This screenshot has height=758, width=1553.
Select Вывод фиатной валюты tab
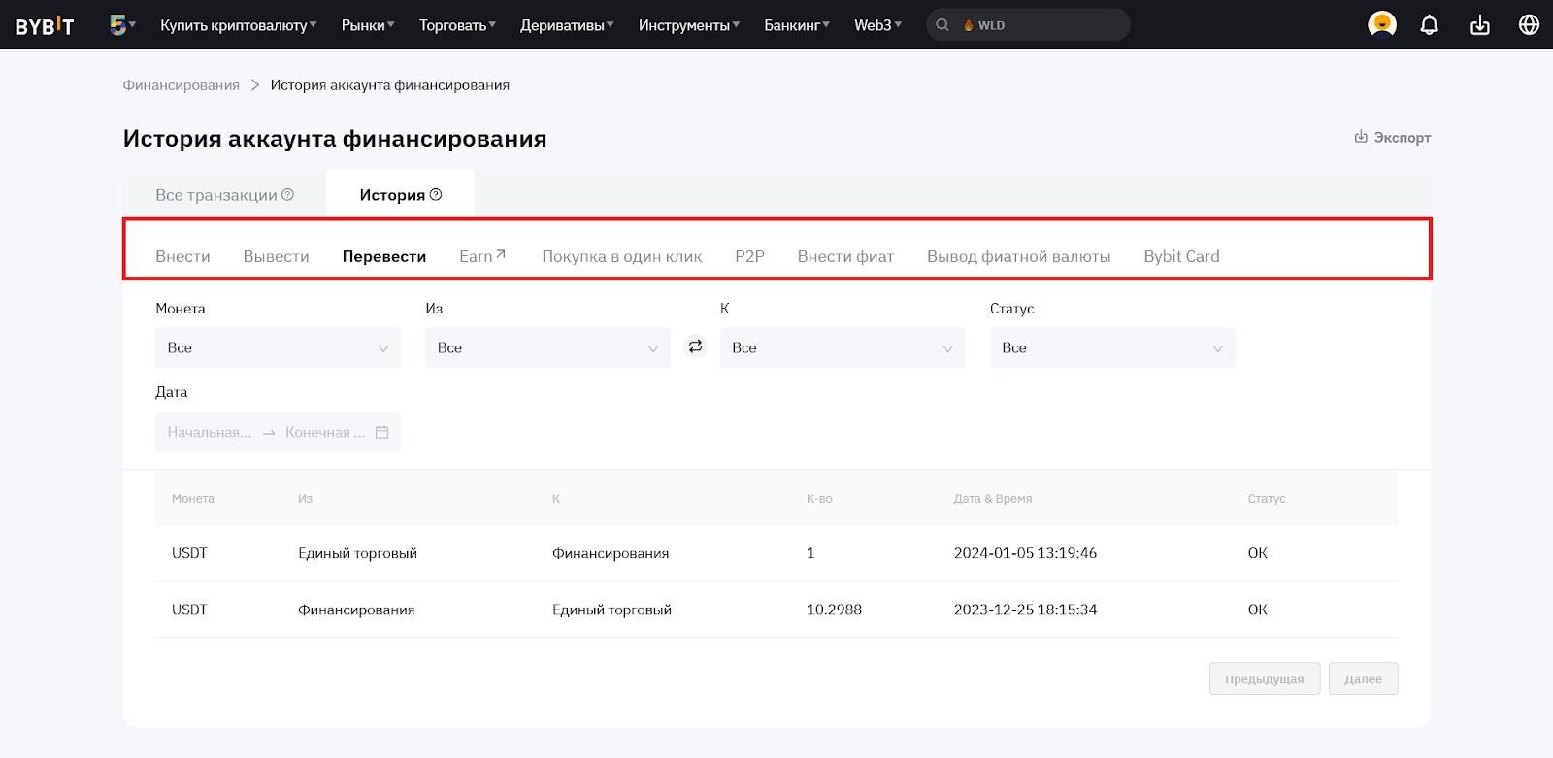click(1018, 256)
